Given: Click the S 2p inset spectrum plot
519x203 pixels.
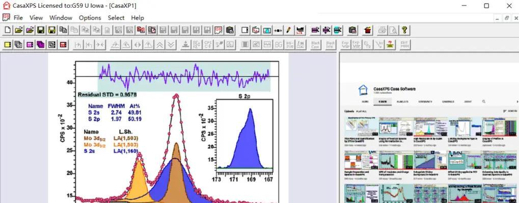Looking at the screenshot, I should click(x=244, y=136).
